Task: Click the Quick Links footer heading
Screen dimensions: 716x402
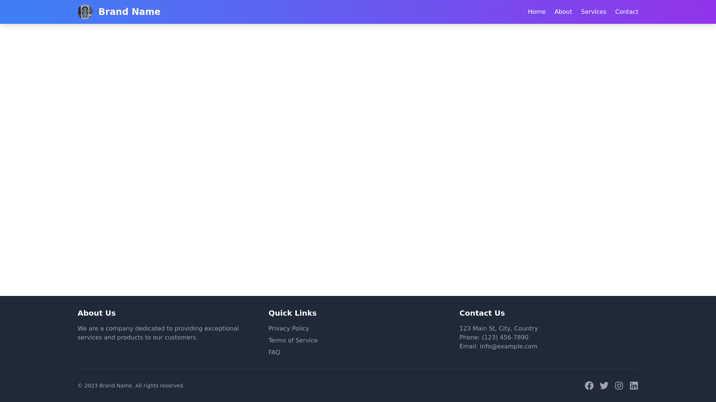Action: [292, 313]
